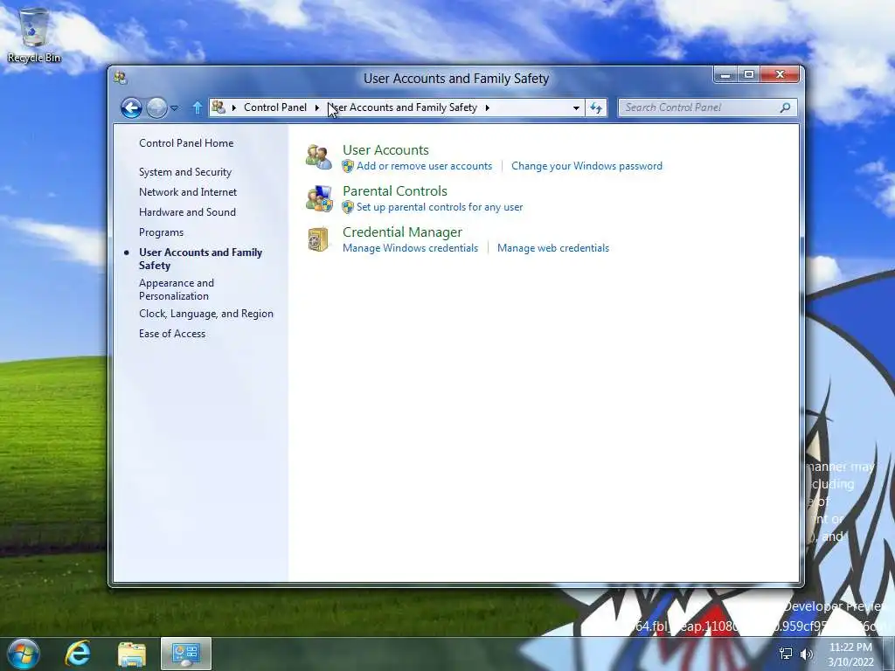Go to Appearance and Personalization category
Viewport: 895px width, 671px height.
click(x=177, y=289)
